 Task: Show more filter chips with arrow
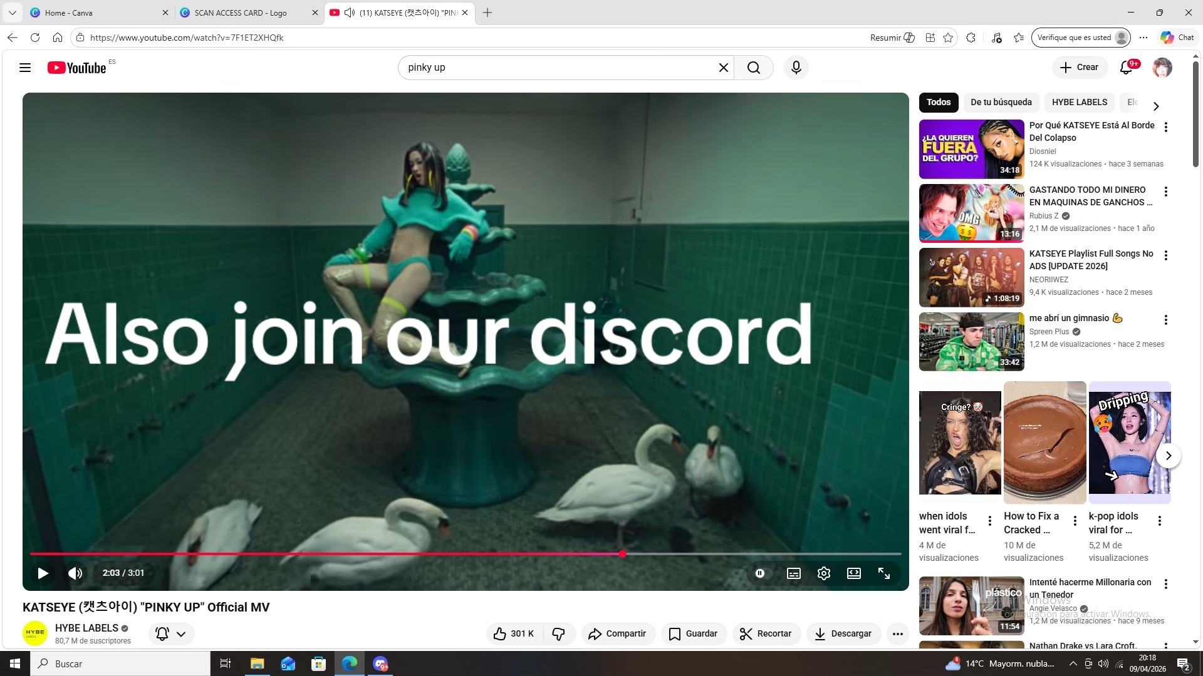pyautogui.click(x=1156, y=106)
